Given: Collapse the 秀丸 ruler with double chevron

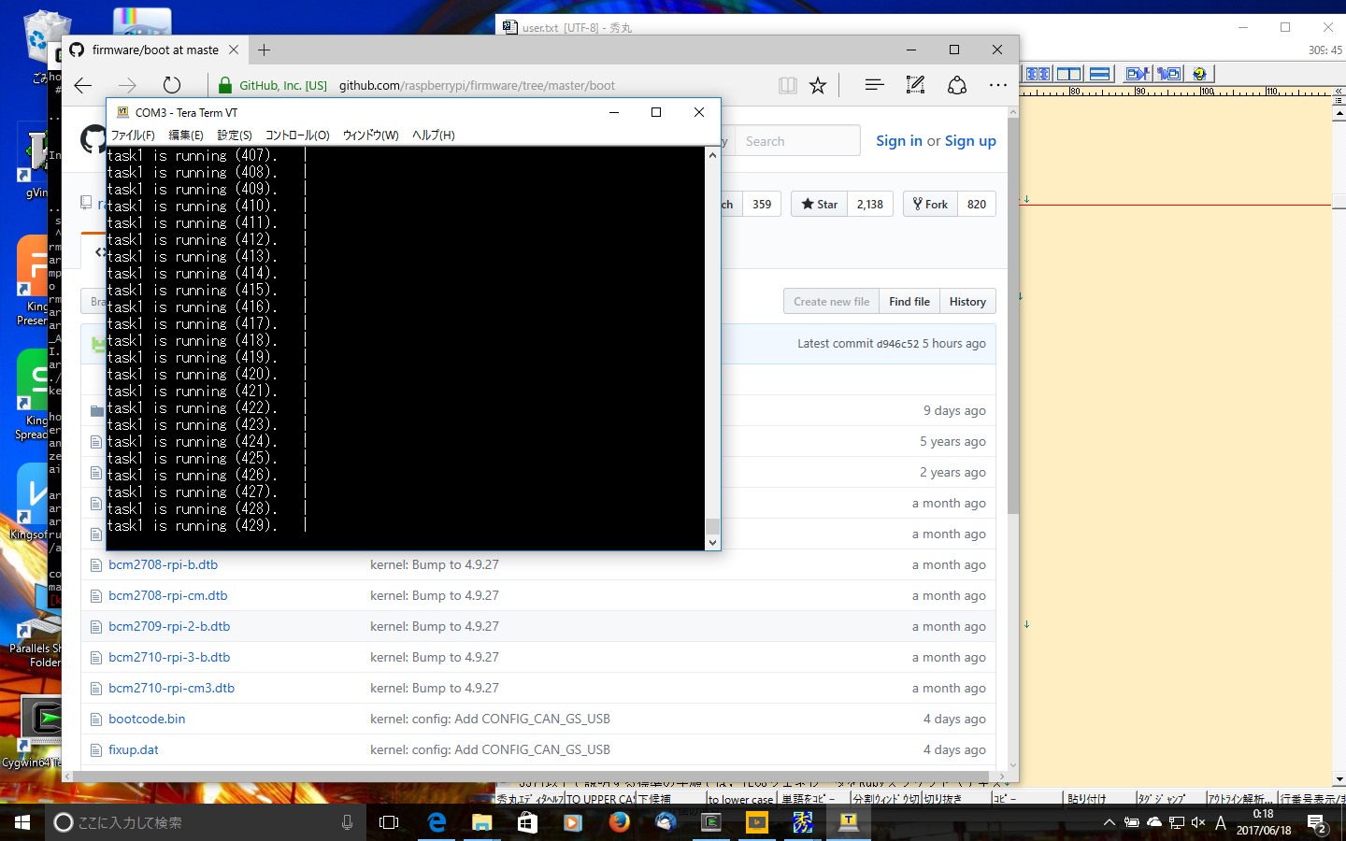Looking at the screenshot, I should click(x=1339, y=92).
